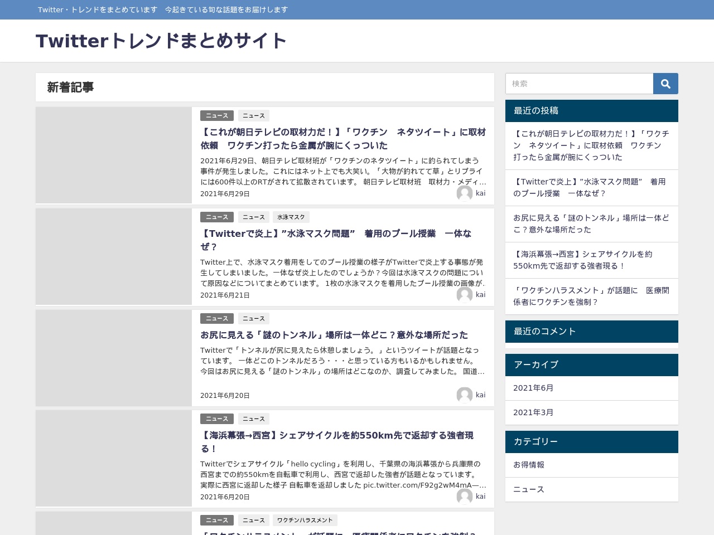Open recent post 【これが朝日テレビの取材力だ！】 in sidebar
The image size is (714, 535).
click(x=592, y=145)
